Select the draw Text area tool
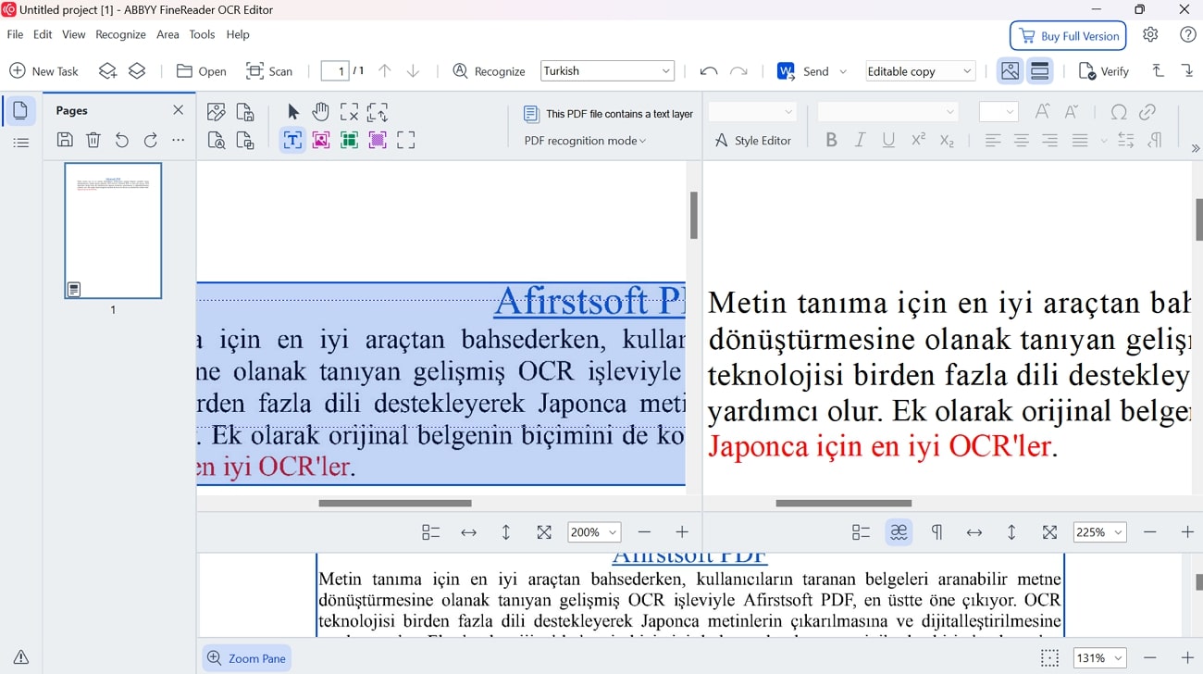Viewport: 1203px width, 674px height. click(292, 140)
